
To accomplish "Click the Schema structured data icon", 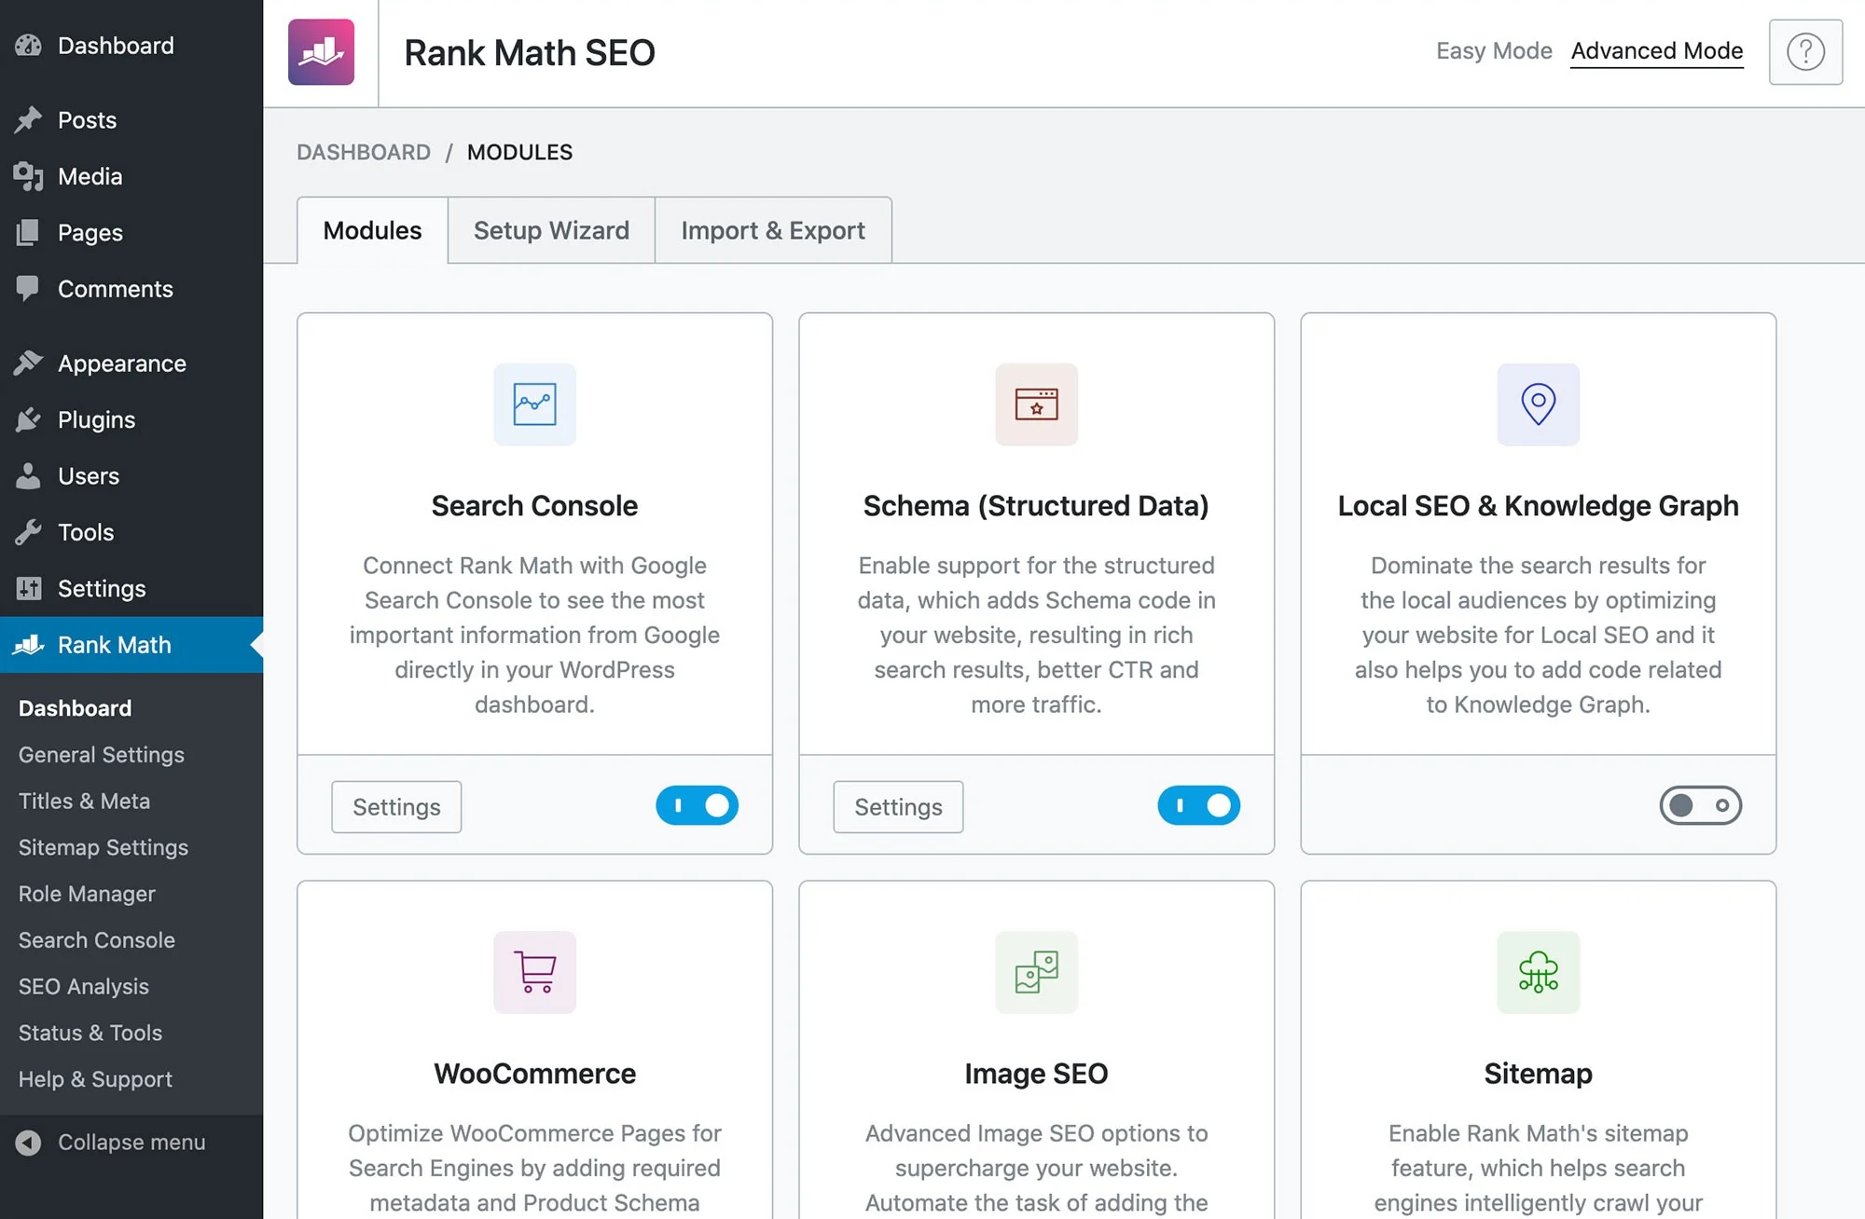I will click(x=1036, y=404).
